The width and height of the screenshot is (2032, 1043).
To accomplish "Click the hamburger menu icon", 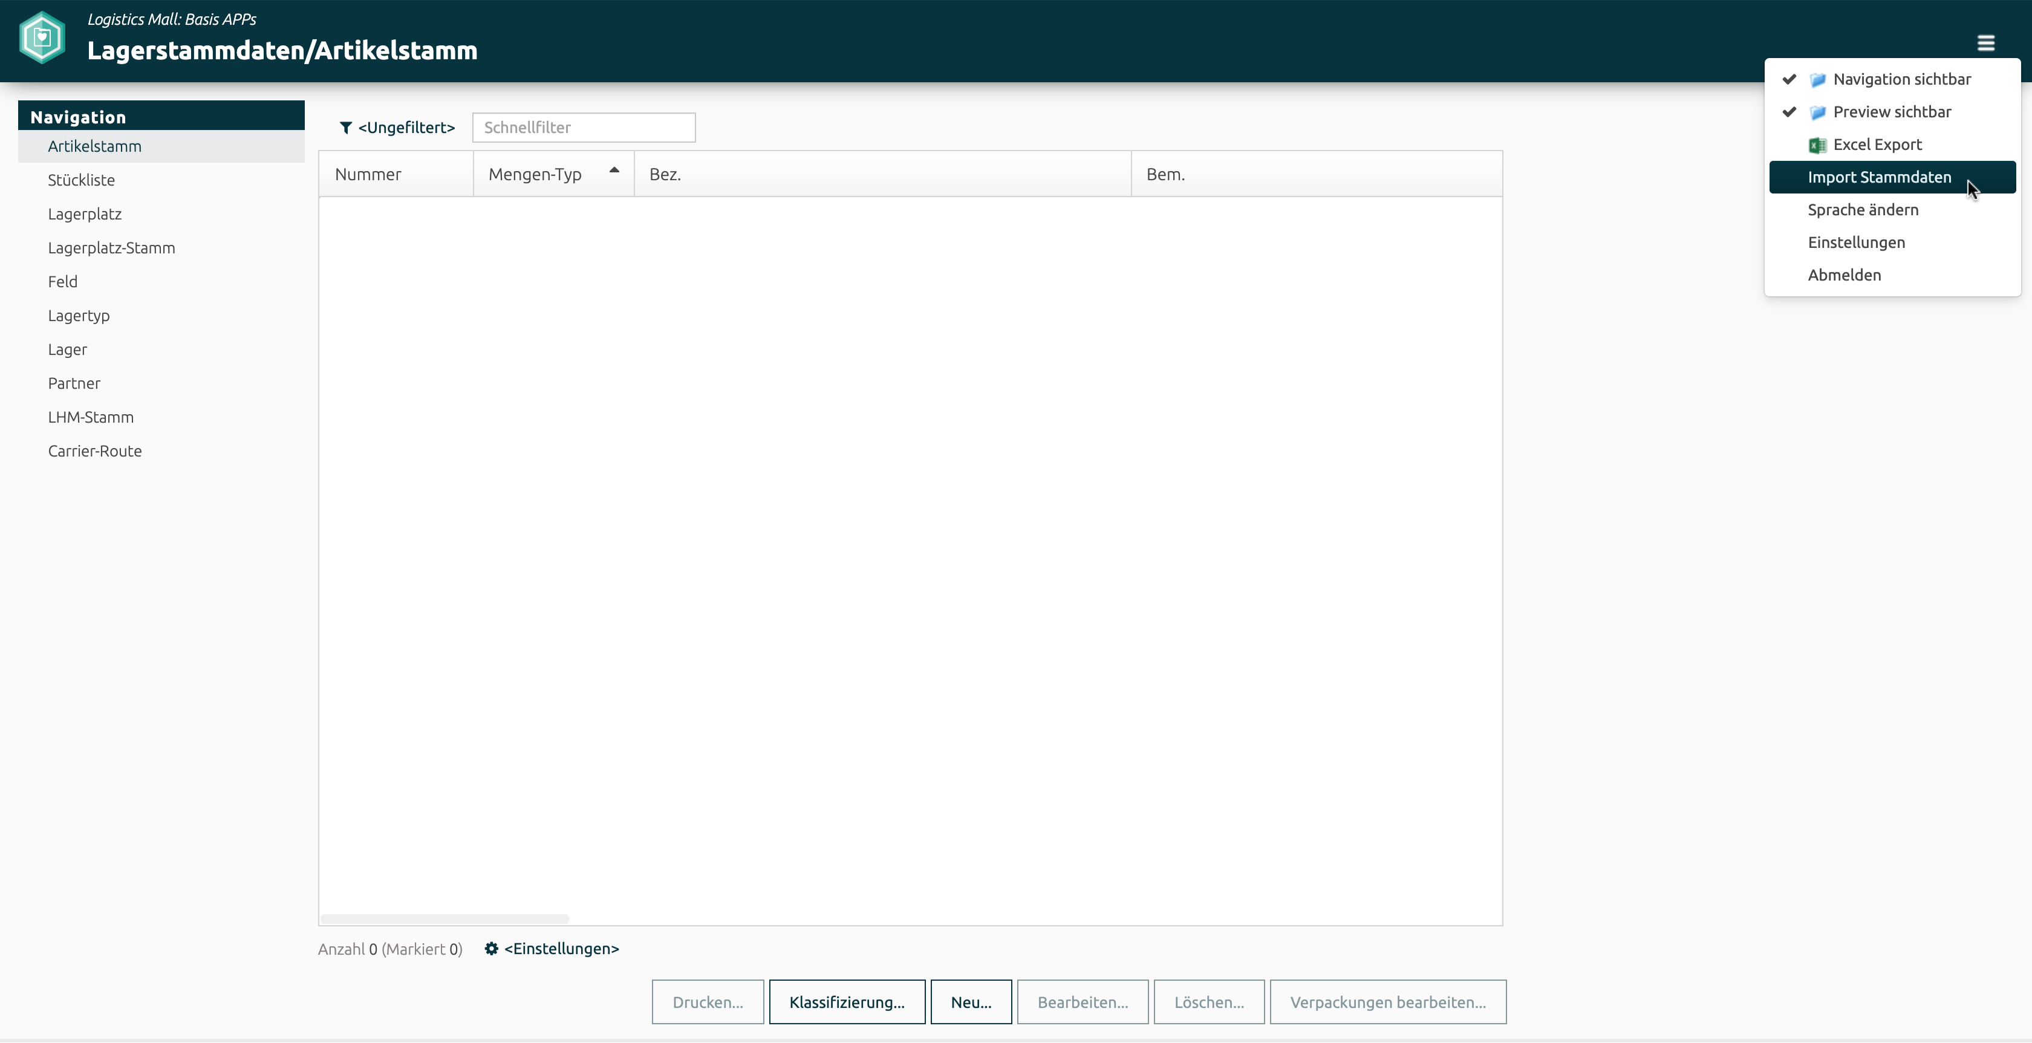I will 1985,42.
